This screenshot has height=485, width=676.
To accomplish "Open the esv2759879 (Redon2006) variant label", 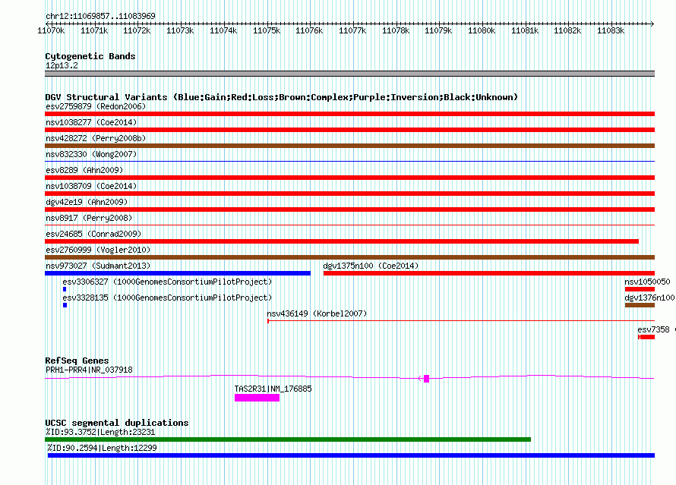I will coord(96,106).
